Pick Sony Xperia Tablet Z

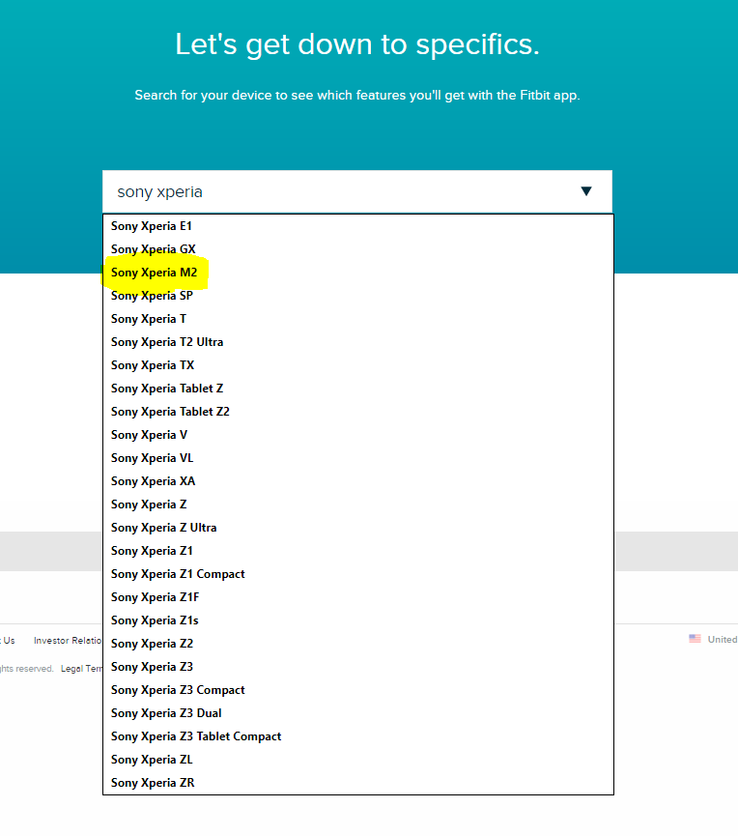pos(358,389)
